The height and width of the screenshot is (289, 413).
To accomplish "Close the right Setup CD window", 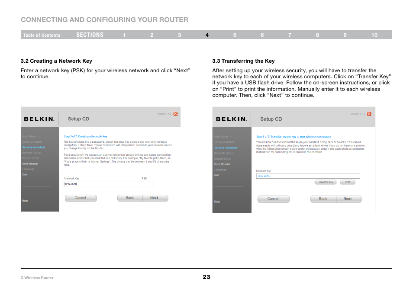I will (x=369, y=114).
